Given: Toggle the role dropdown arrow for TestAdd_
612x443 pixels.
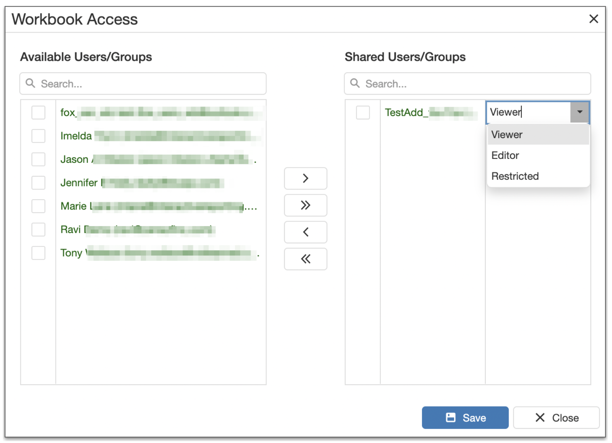Looking at the screenshot, I should 579,112.
